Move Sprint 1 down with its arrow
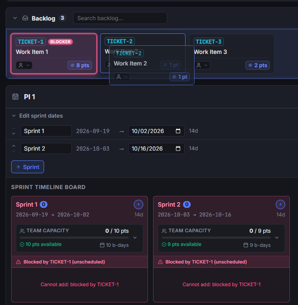298x305 pixels. (x=14, y=133)
